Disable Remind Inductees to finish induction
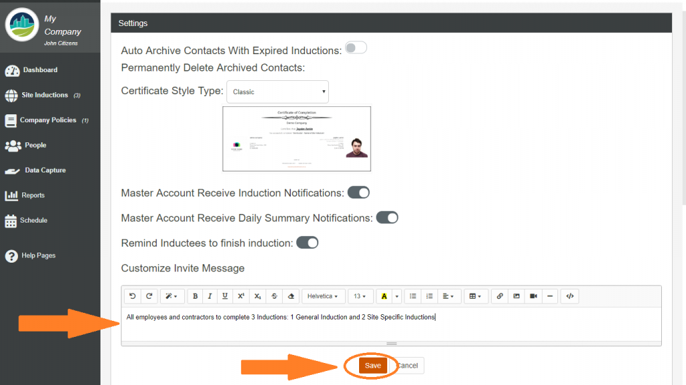The image size is (686, 385). coord(307,243)
